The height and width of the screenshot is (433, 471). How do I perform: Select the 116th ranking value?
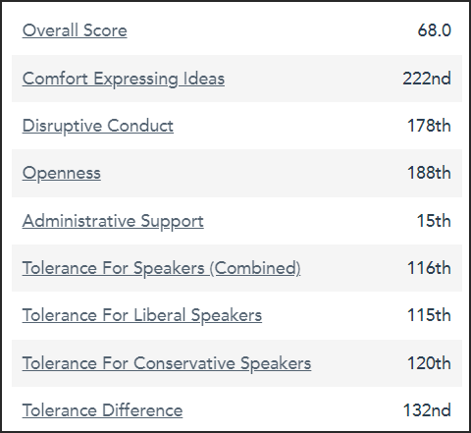[429, 268]
